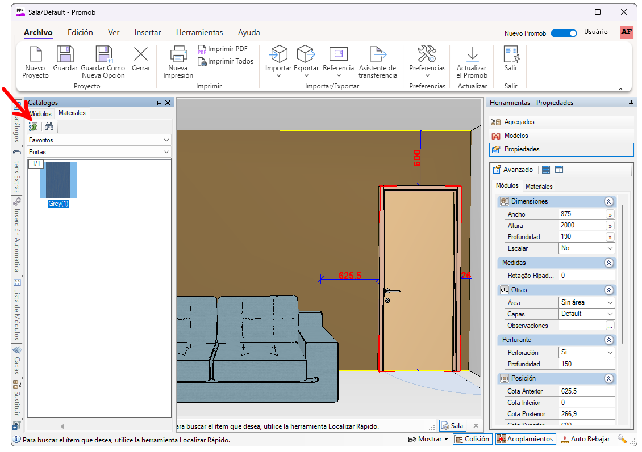Click Actualizar el Promob icon
The height and width of the screenshot is (452, 642).
tap(472, 55)
